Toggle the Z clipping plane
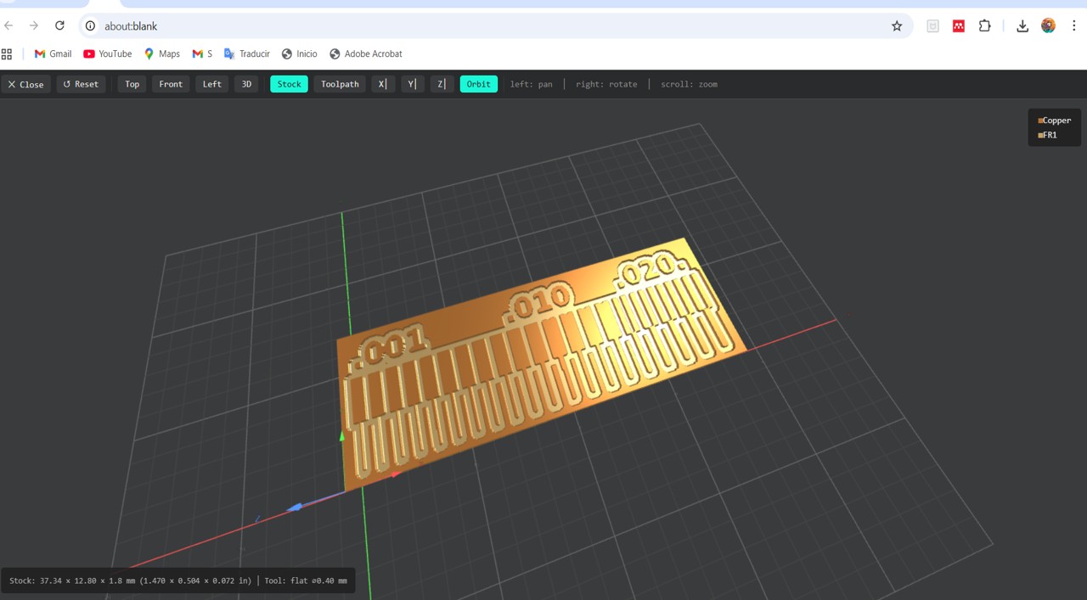This screenshot has width=1087, height=600. click(x=442, y=84)
